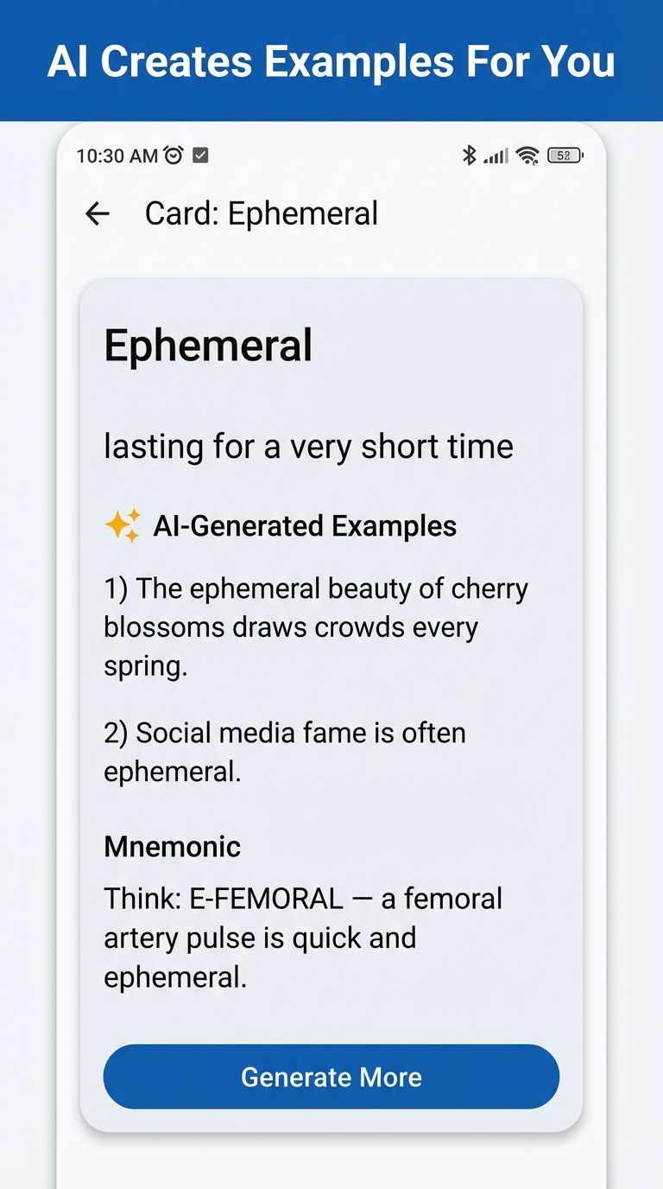Tap the Bluetooth status icon

point(469,156)
